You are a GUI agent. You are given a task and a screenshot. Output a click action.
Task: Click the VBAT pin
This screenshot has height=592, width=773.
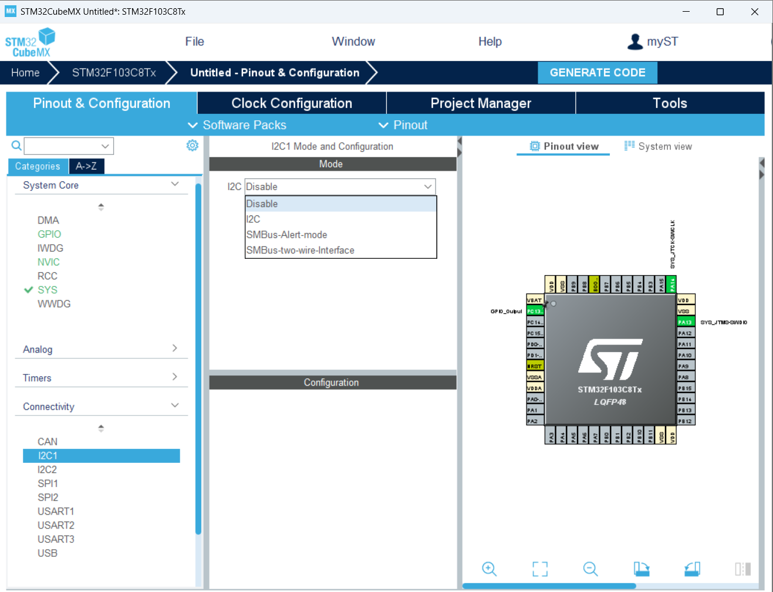pyautogui.click(x=535, y=300)
